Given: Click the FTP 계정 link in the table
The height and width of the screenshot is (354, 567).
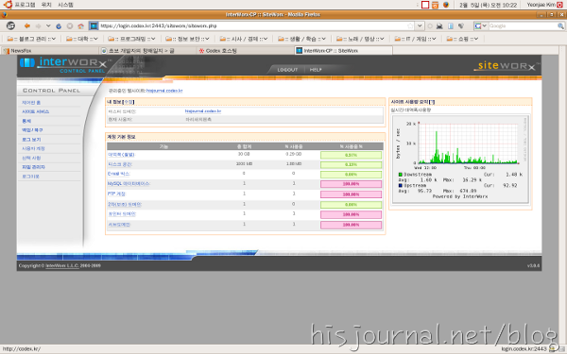Looking at the screenshot, I should pyautogui.click(x=116, y=194).
